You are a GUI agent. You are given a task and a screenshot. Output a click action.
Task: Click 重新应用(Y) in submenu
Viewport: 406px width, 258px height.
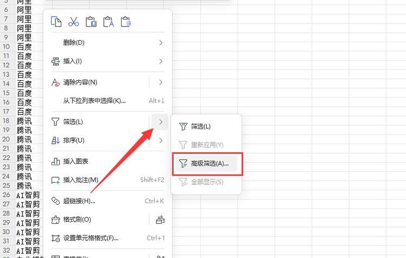[x=206, y=145]
